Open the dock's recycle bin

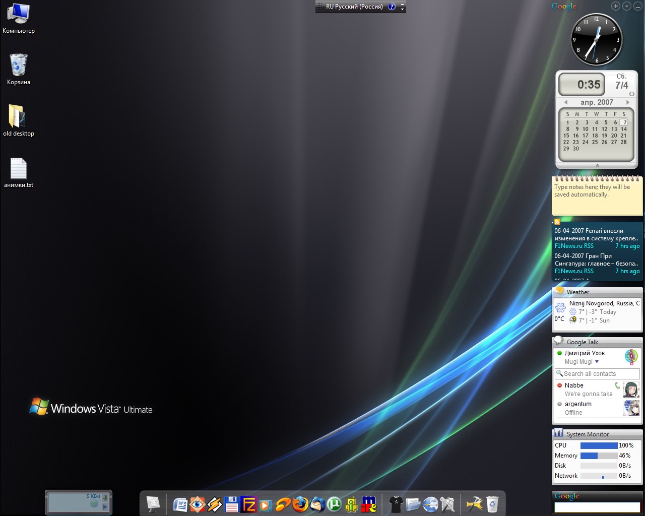point(492,504)
